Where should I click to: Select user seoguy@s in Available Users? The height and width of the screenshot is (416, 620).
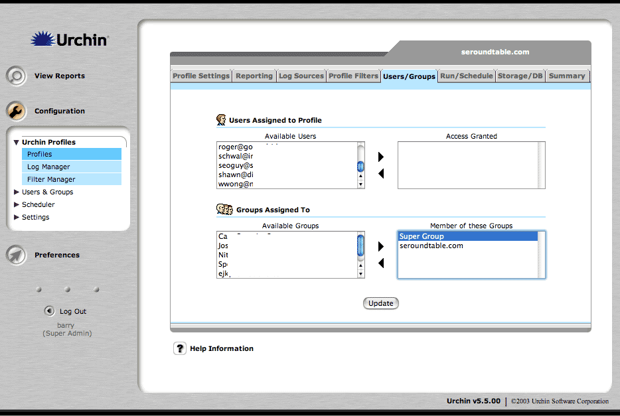(287, 165)
